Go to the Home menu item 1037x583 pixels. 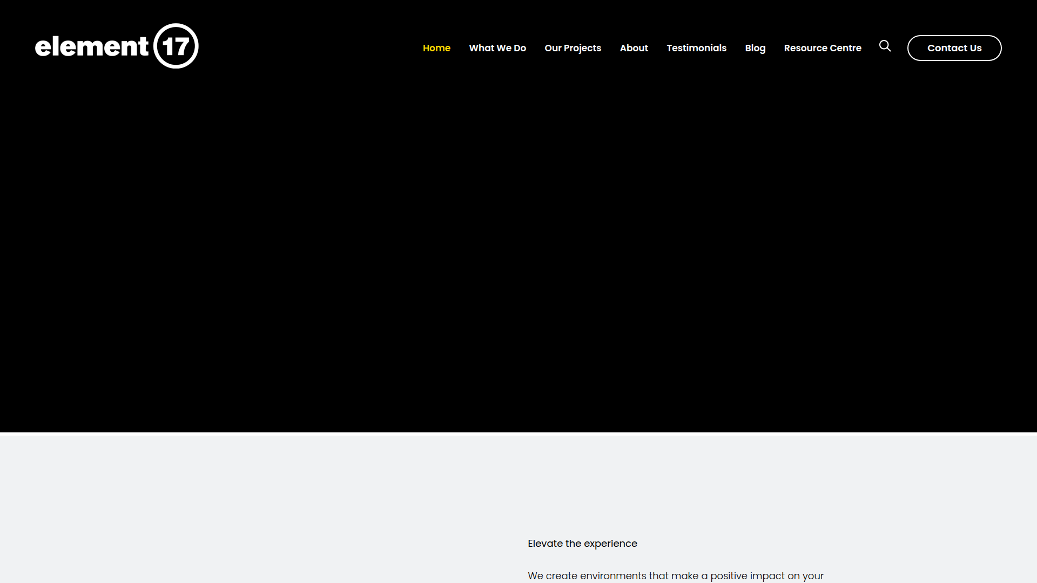click(x=436, y=48)
